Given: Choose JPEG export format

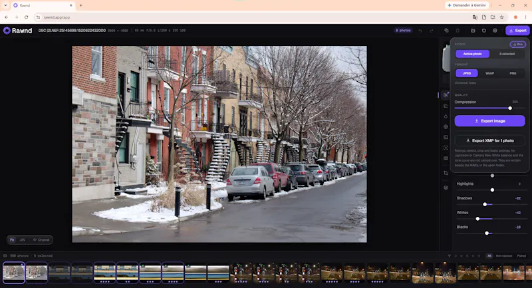Looking at the screenshot, I should [x=467, y=73].
